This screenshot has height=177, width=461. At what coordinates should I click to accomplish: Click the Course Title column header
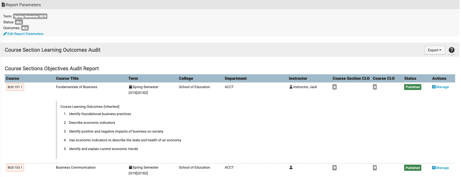(x=67, y=78)
